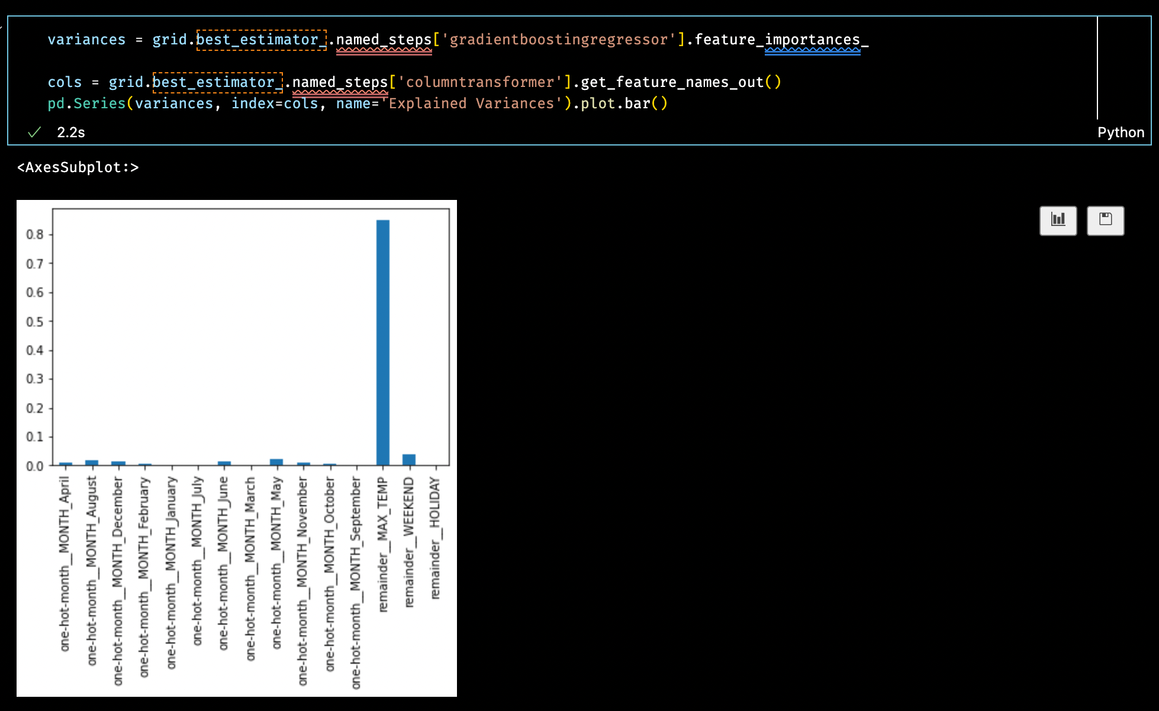The width and height of the screenshot is (1159, 711).
Task: Click the remainder__WEEKEND bar in chart
Action: [x=409, y=460]
